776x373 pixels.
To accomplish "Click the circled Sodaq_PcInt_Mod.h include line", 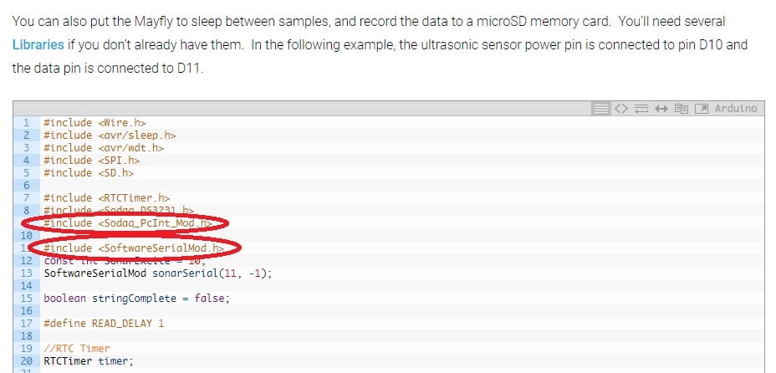I will [134, 223].
